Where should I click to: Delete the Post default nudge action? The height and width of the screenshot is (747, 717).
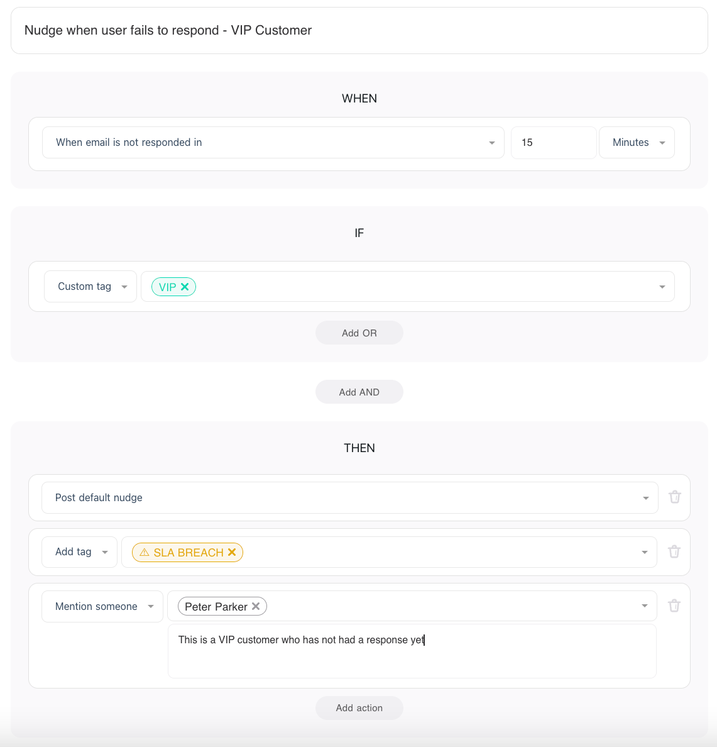click(674, 497)
